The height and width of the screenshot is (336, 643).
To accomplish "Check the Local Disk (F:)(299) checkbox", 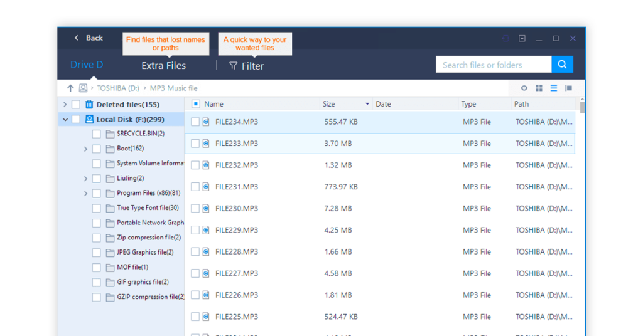I will tap(76, 119).
